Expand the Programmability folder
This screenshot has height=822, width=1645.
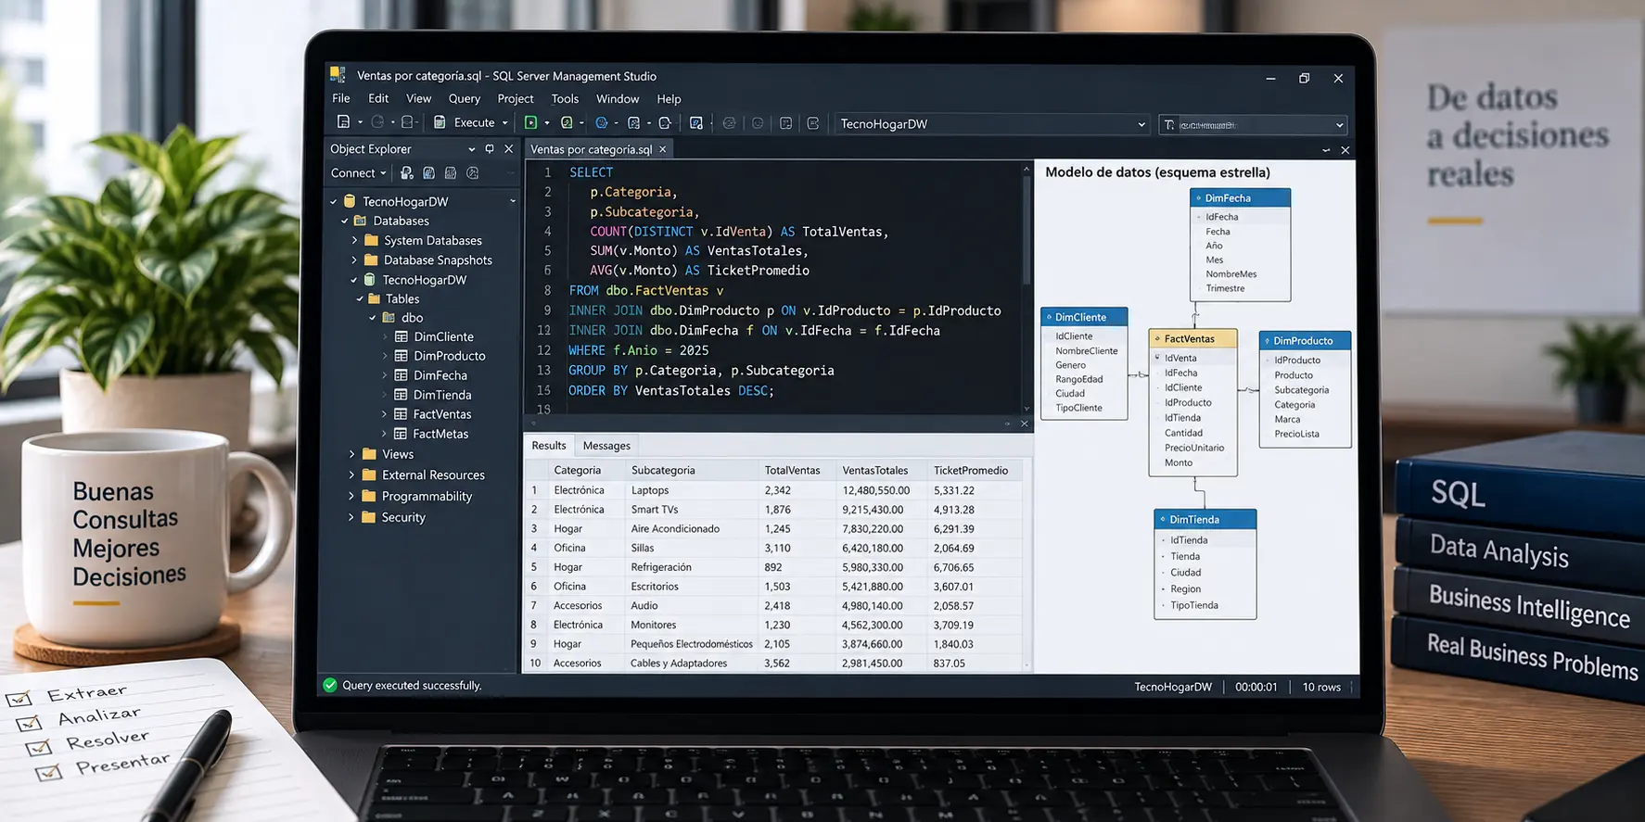(x=351, y=496)
